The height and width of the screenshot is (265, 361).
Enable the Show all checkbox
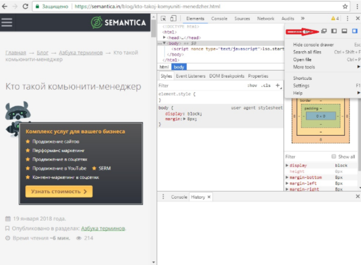[334, 157]
